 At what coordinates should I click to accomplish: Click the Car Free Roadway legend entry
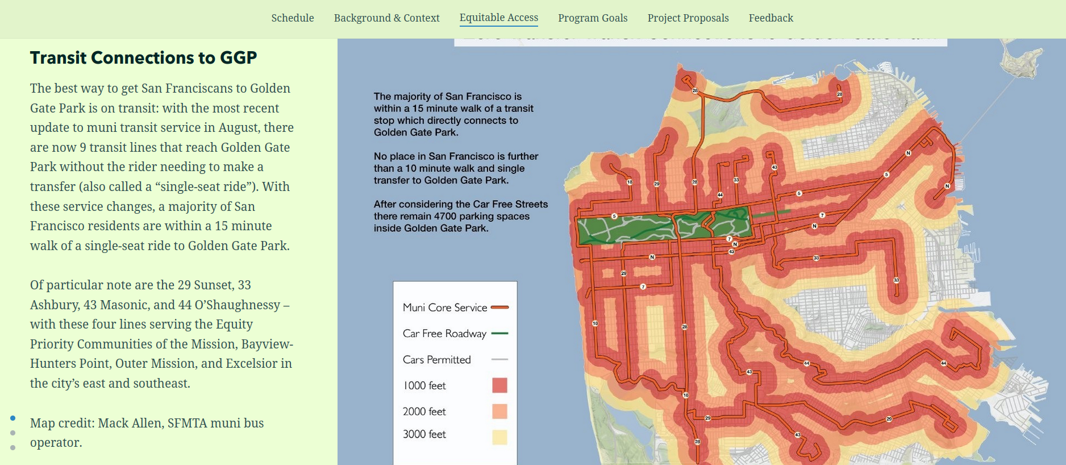455,334
